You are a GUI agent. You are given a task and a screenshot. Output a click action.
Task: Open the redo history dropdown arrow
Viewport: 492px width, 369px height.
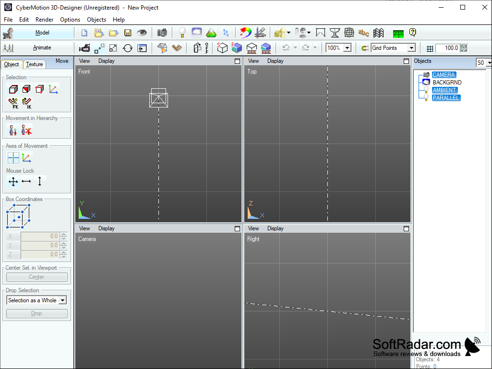[315, 48]
